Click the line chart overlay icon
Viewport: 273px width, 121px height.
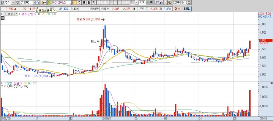(161, 2)
